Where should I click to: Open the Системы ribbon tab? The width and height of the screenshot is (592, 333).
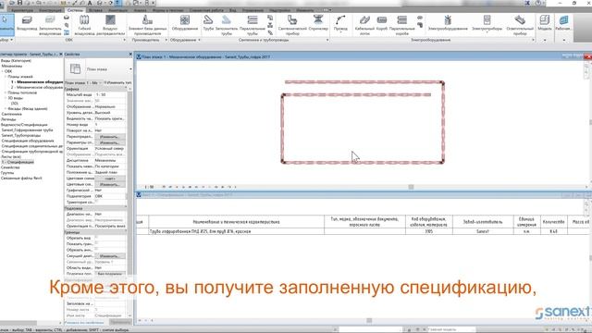(75, 10)
